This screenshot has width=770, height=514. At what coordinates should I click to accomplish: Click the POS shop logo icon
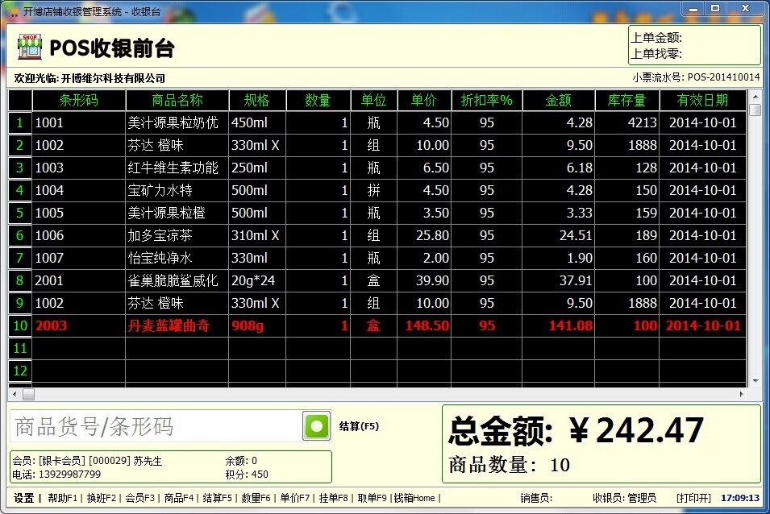coord(30,47)
